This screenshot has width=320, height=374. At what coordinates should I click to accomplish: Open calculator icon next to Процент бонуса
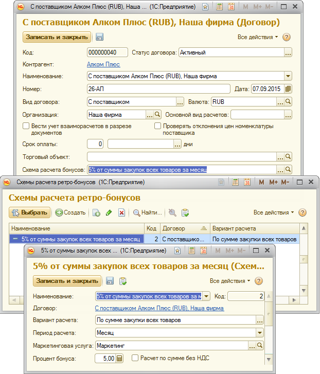[x=119, y=358]
